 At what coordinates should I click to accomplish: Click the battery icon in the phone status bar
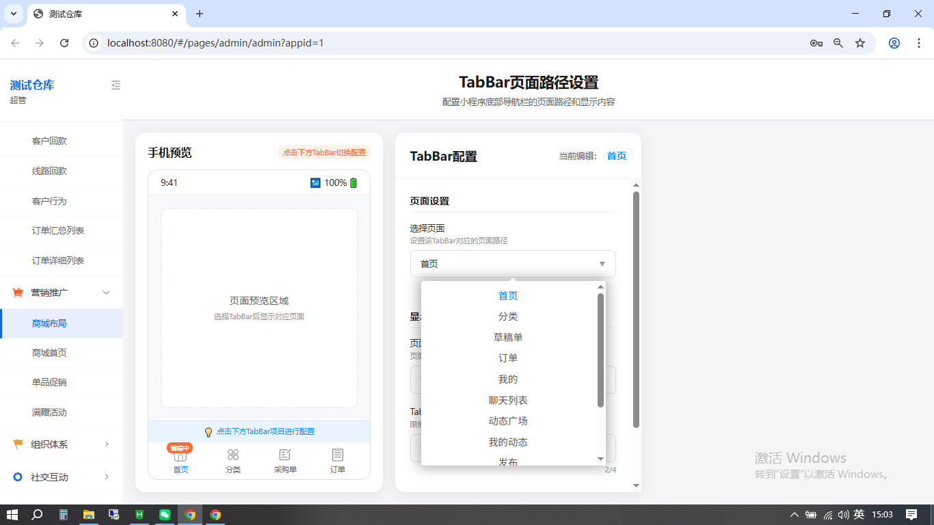pyautogui.click(x=353, y=182)
